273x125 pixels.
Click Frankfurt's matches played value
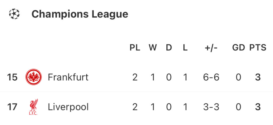135,77
